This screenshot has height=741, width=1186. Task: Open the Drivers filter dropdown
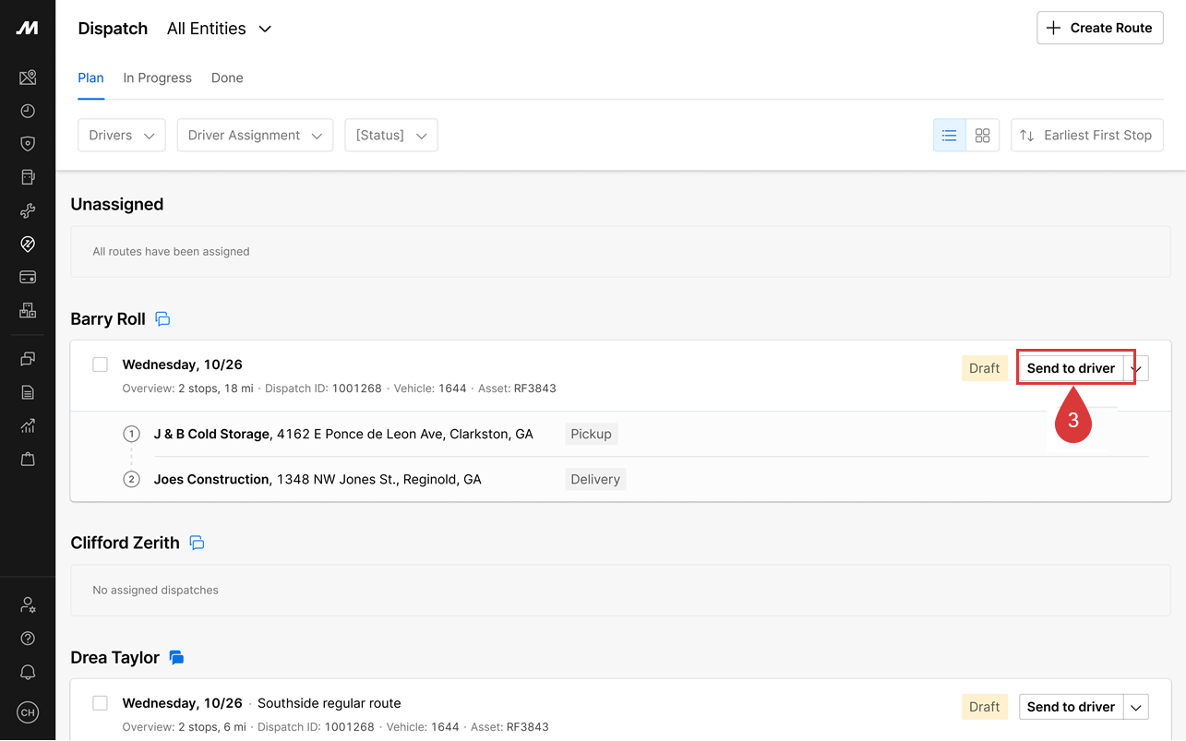click(x=122, y=136)
